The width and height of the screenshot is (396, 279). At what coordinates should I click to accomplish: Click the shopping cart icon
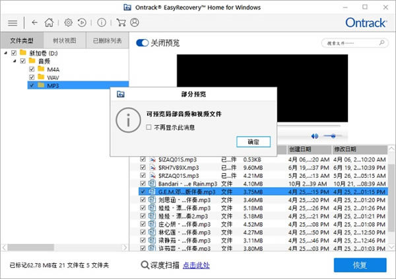[x=121, y=22]
